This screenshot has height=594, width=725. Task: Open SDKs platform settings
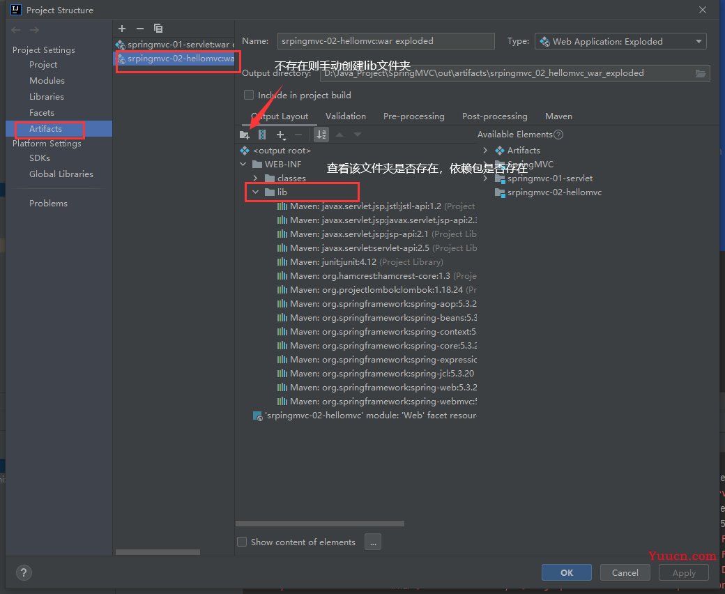click(x=39, y=158)
